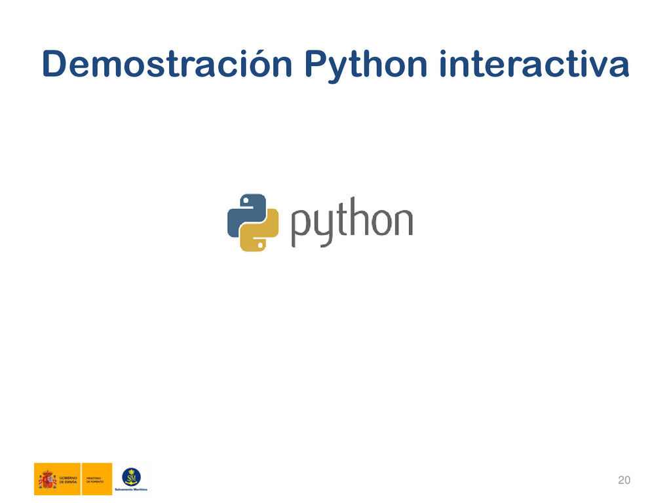The height and width of the screenshot is (503, 671).
Task: Click the final 'n' of python wordmark
Action: point(402,223)
